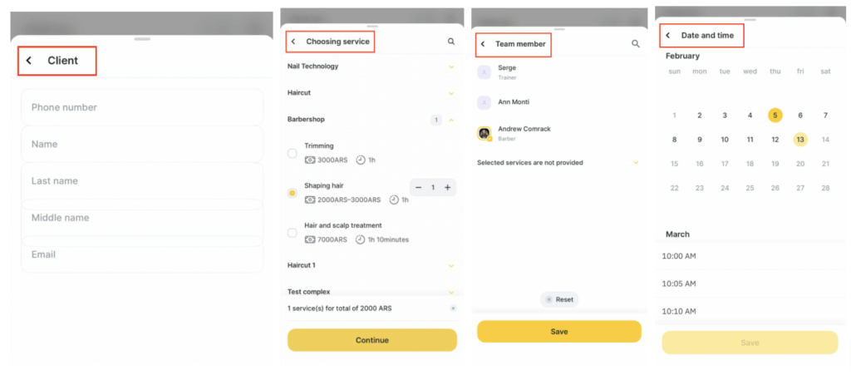
Task: Open search on Choosing service screen
Action: pos(451,42)
